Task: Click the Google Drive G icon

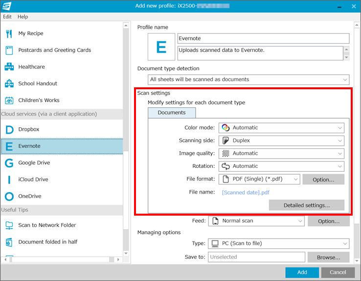Action: [9, 163]
